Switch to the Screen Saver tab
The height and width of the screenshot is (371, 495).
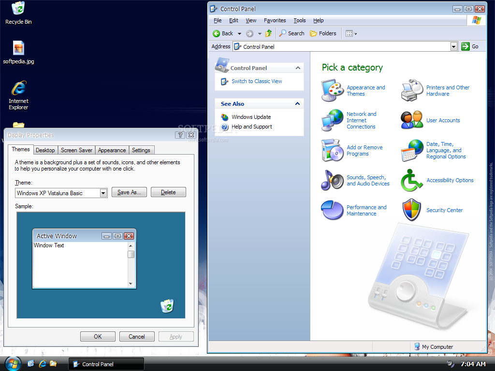(76, 150)
